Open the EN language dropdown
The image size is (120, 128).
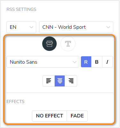(21, 27)
